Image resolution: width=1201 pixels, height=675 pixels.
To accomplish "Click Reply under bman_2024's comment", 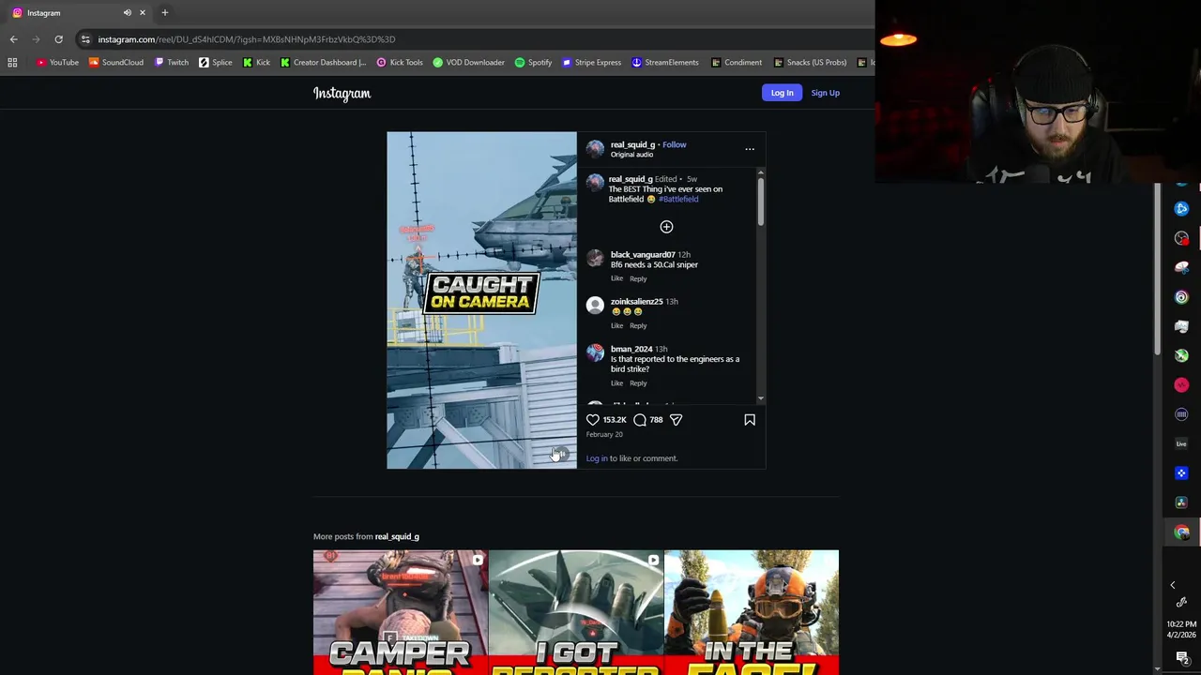I will (x=638, y=382).
